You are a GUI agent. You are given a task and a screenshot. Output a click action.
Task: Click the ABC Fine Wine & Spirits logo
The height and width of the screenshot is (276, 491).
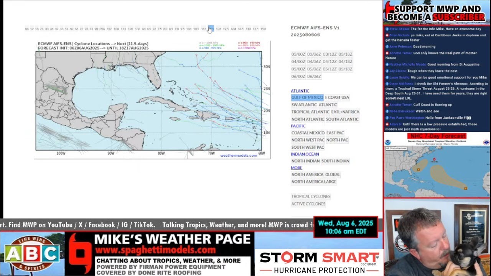tap(32, 254)
